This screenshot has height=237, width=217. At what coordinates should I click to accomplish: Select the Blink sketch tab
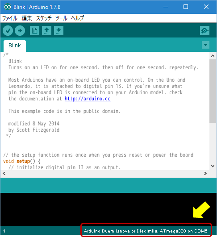tap(15, 46)
